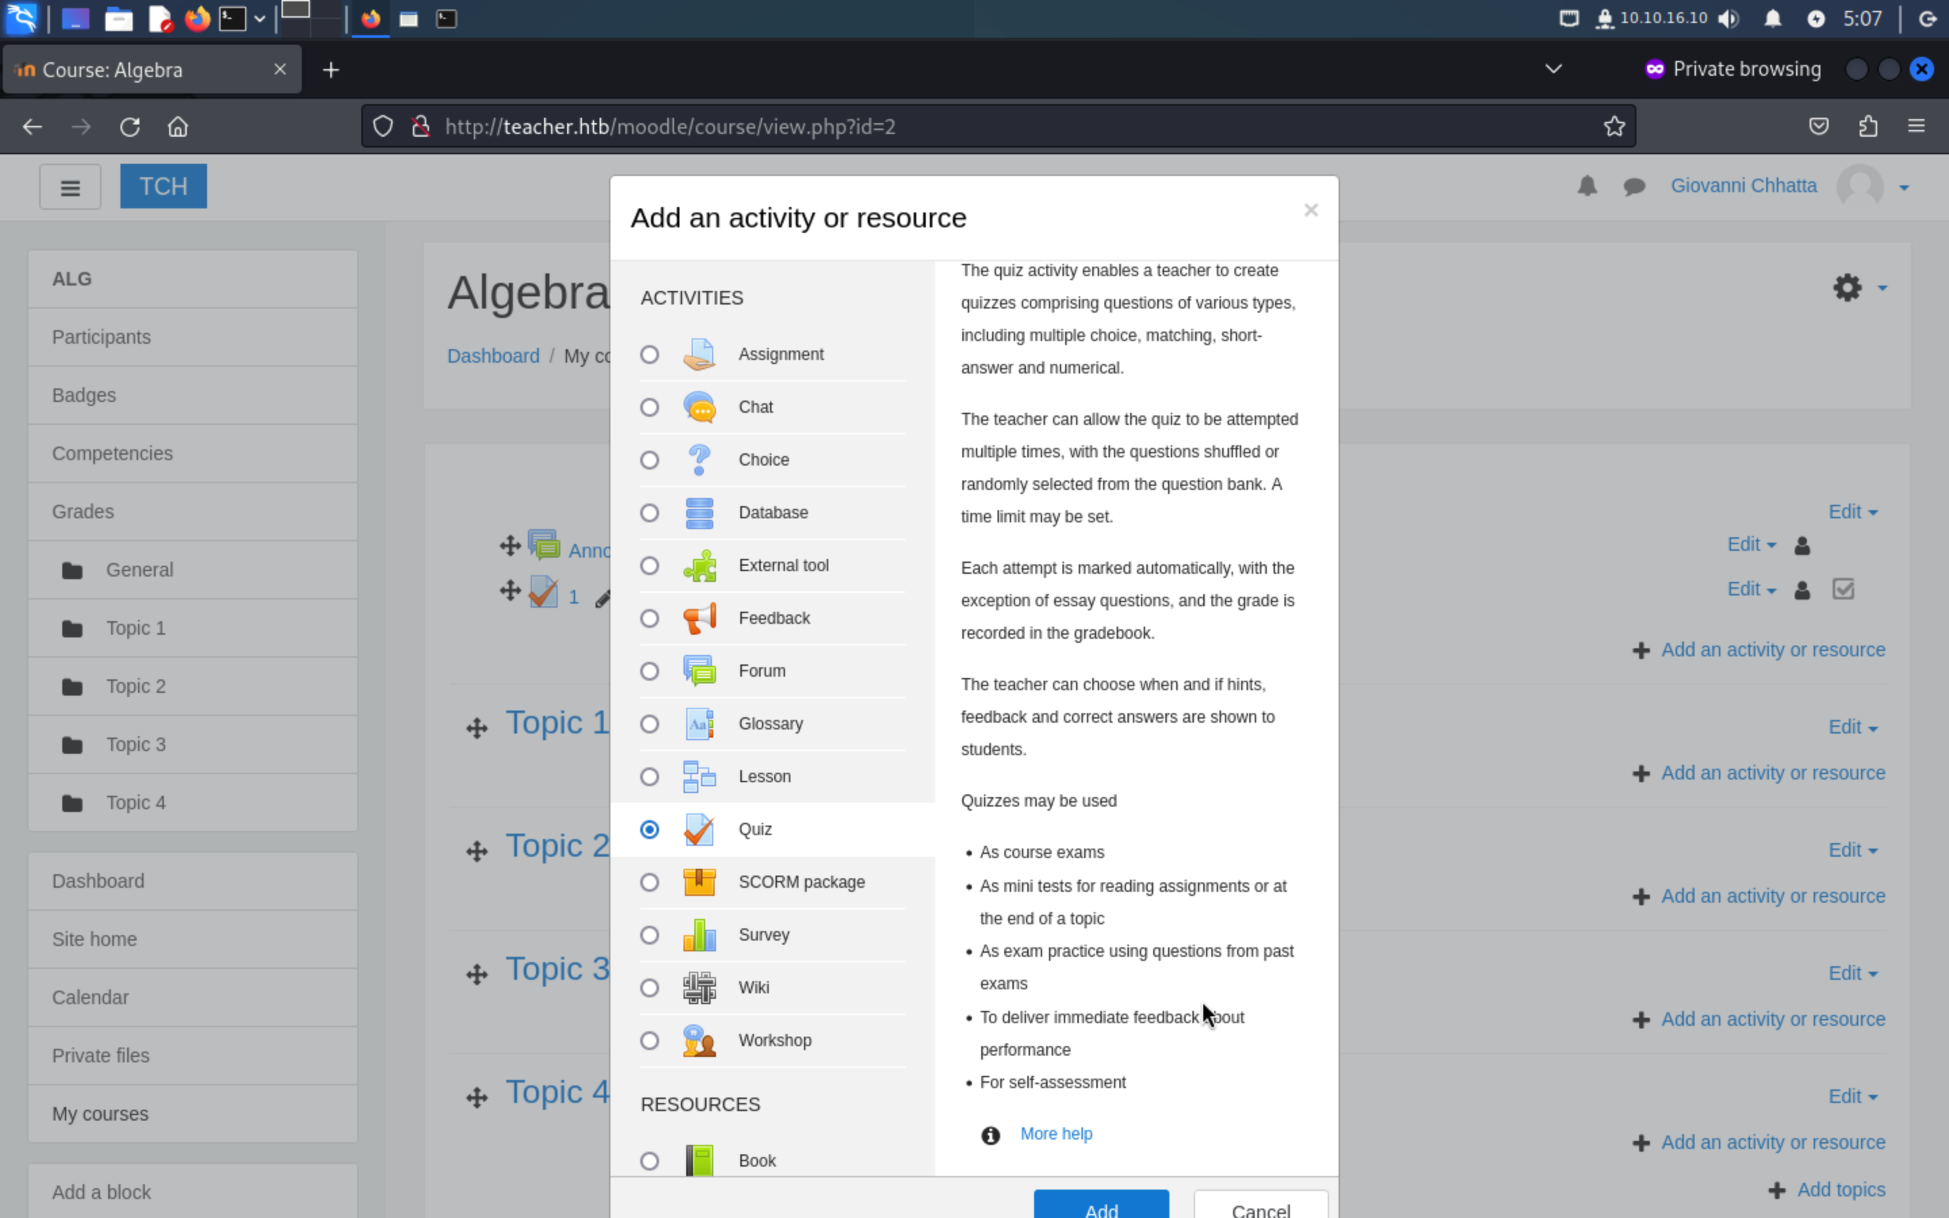This screenshot has width=1949, height=1218.
Task: Open the More help link
Action: (1056, 1133)
